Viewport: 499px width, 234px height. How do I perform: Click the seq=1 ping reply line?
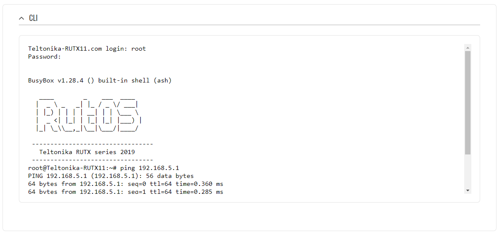click(x=126, y=192)
